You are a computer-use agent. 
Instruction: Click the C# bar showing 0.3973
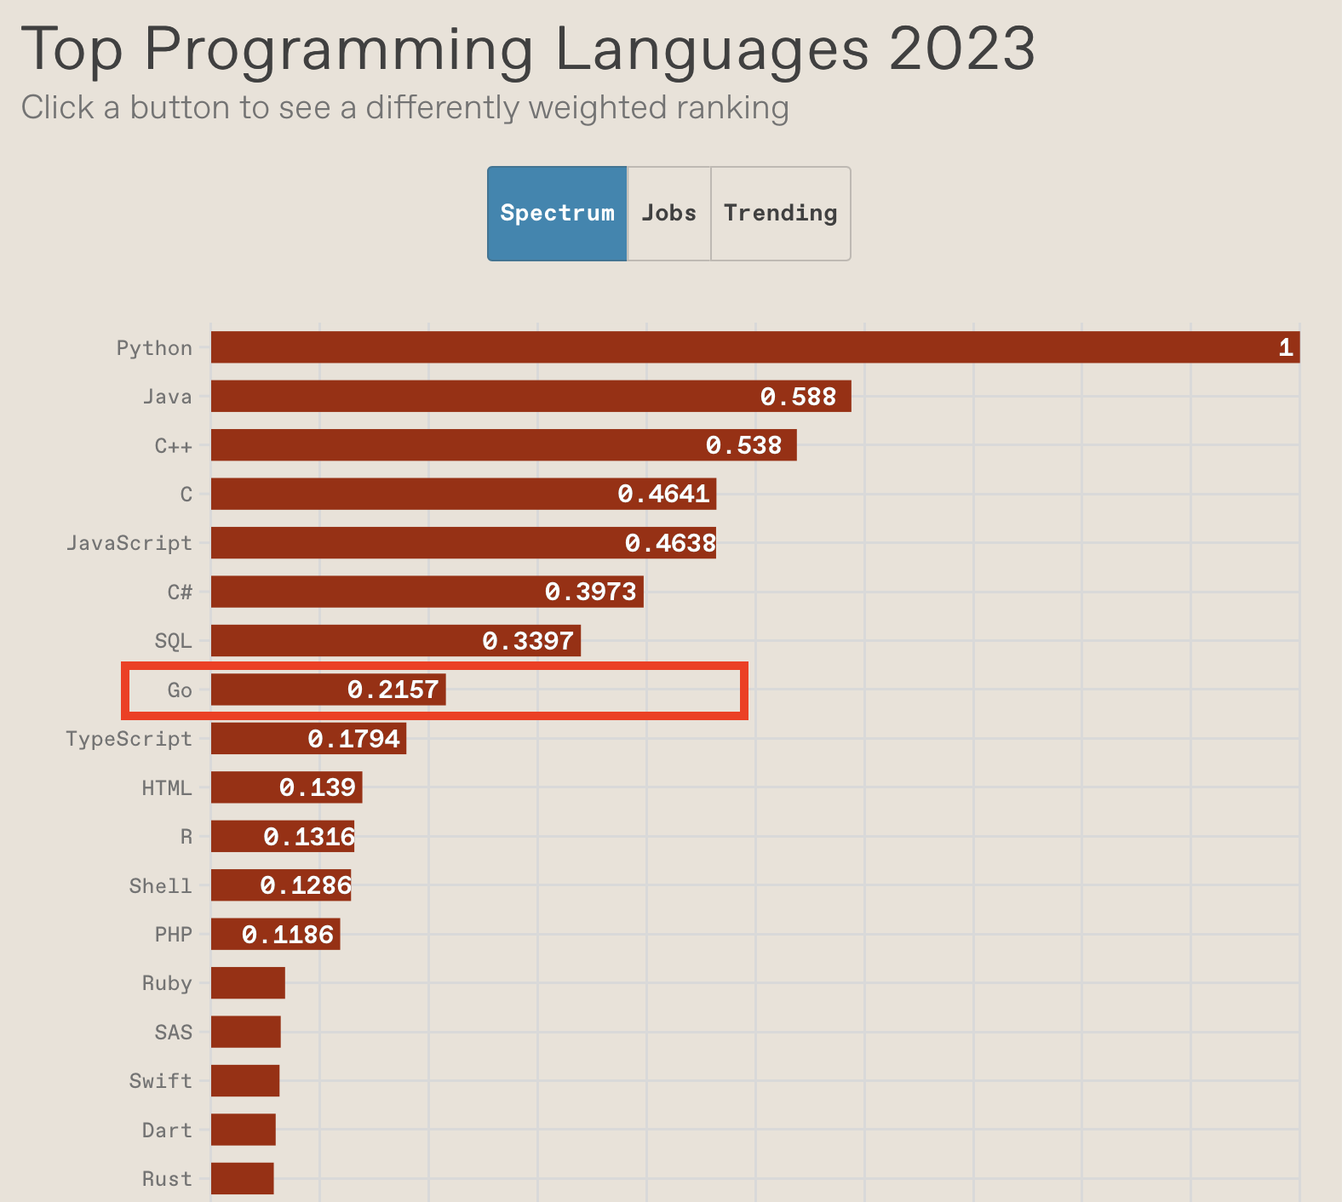click(x=427, y=592)
